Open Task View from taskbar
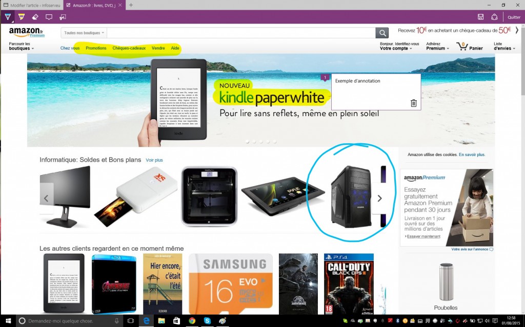This screenshot has width=525, height=327. [x=131, y=321]
